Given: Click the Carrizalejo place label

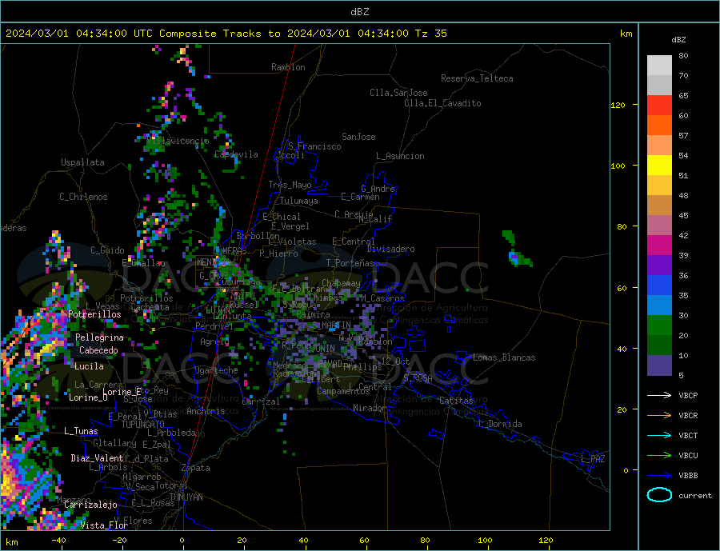Looking at the screenshot, I should [90, 505].
